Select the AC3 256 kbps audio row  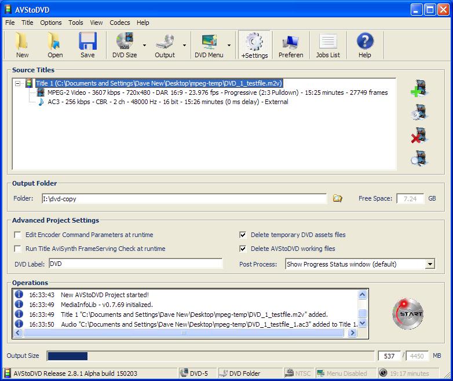pos(168,102)
